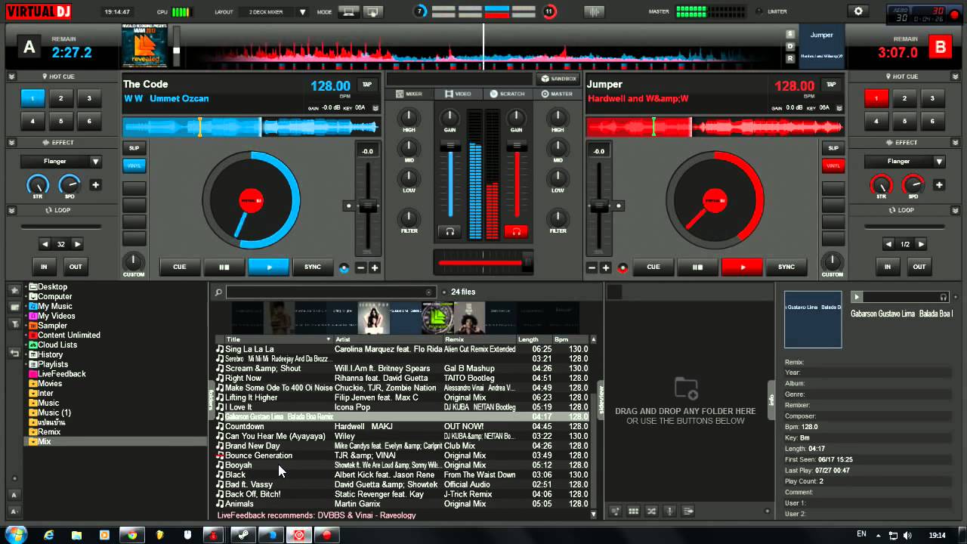Select the Mix folder in tree
967x544 pixels.
44,441
